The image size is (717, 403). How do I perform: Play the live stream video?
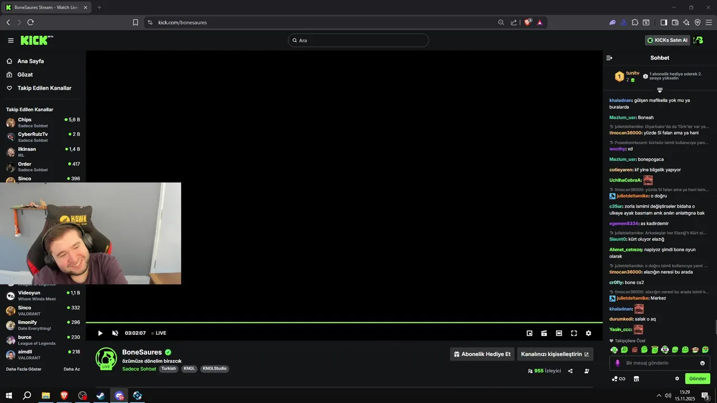[x=100, y=333]
